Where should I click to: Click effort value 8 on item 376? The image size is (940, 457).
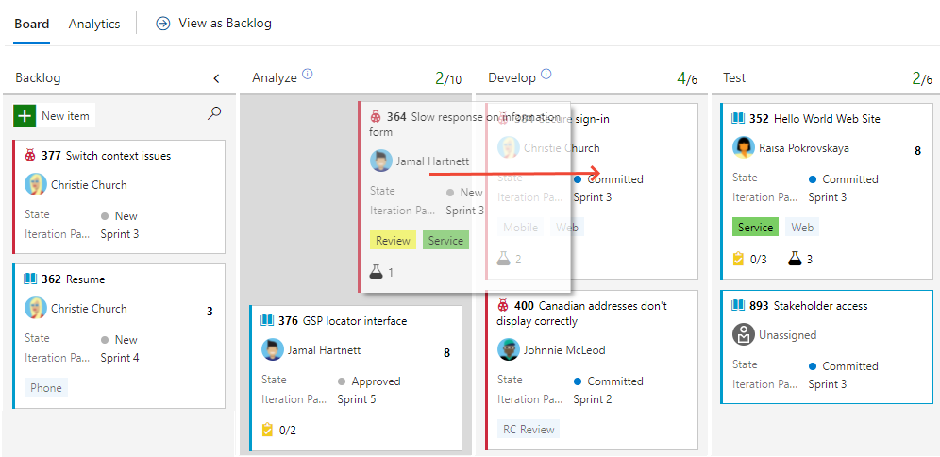[x=446, y=352]
